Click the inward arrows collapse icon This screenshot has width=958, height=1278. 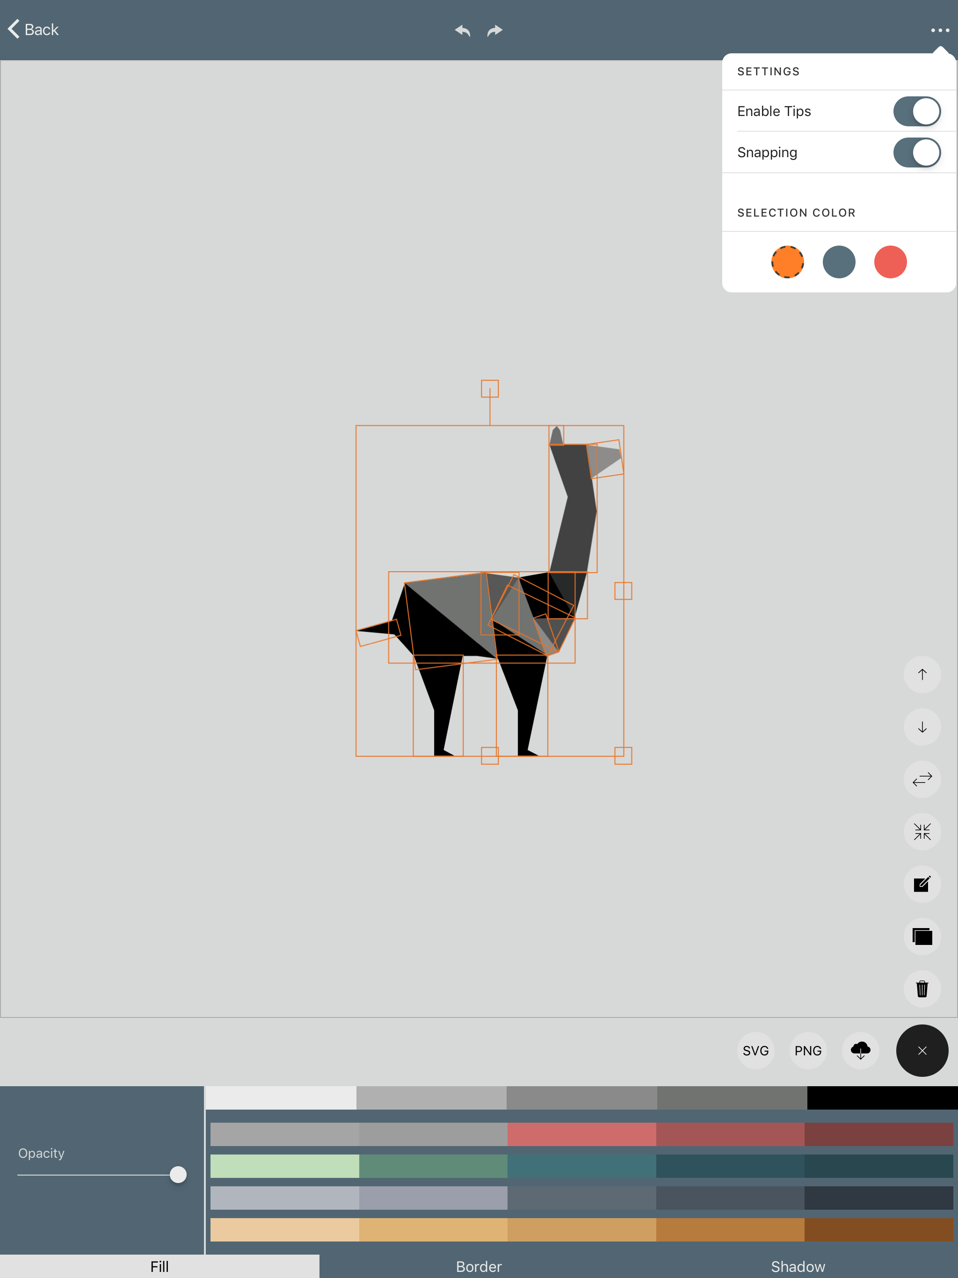point(922,831)
